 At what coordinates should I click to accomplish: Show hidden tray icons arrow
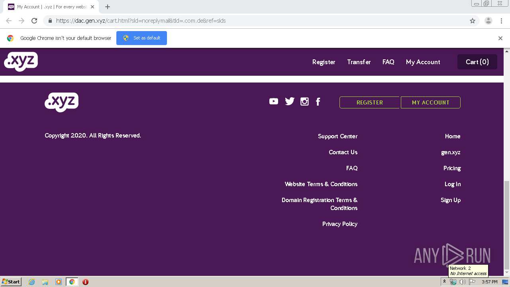click(x=444, y=282)
